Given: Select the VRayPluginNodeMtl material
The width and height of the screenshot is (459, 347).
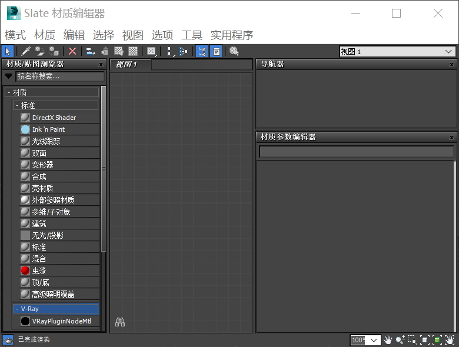Looking at the screenshot, I should tap(59, 321).
